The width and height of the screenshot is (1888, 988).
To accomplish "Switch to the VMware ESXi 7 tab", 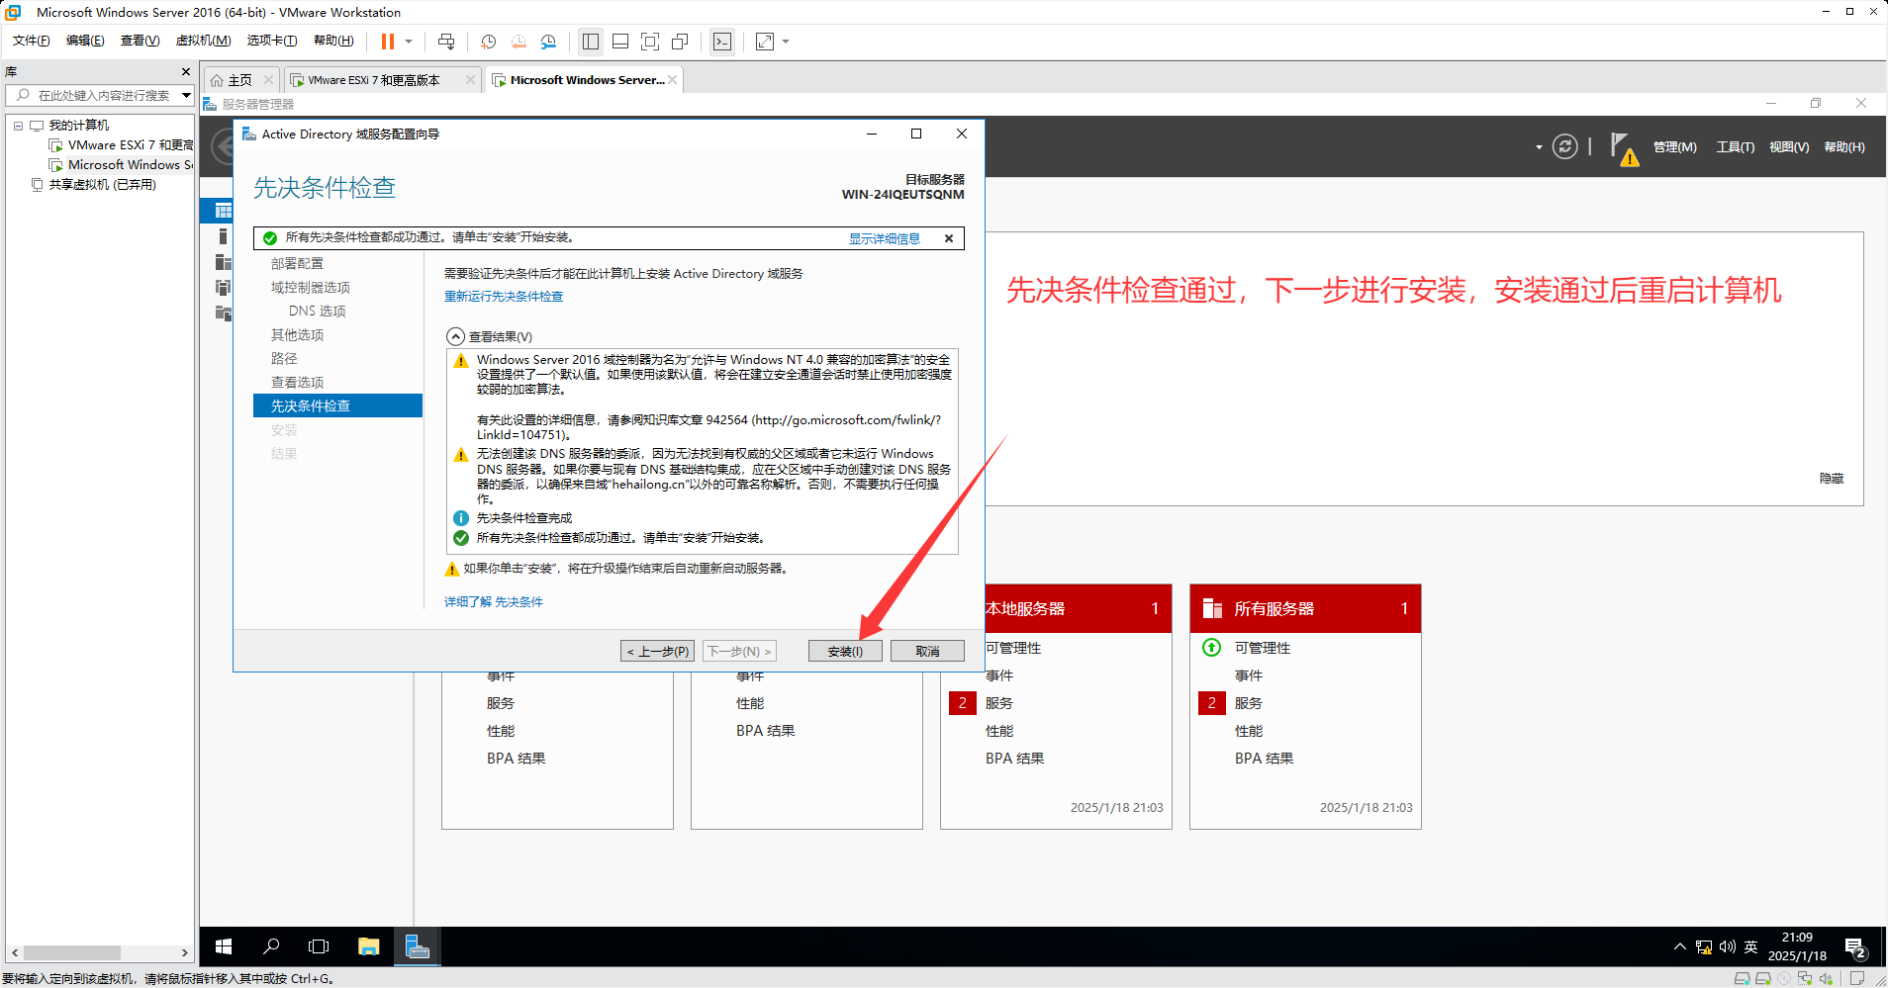I will tap(373, 80).
